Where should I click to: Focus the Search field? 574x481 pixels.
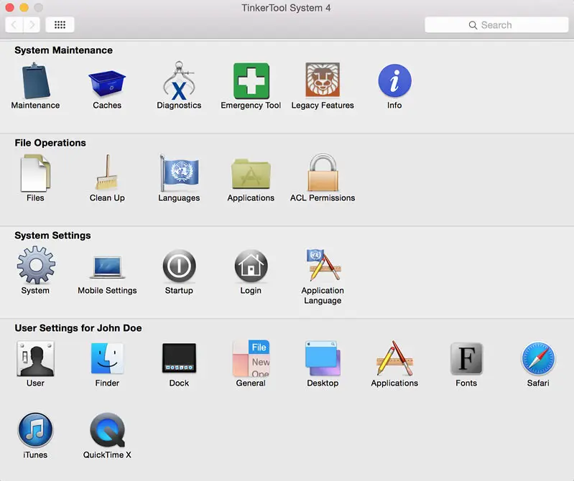coord(496,25)
